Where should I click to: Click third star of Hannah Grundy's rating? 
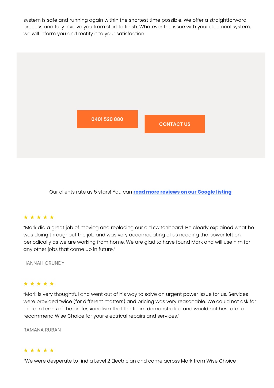39,217
